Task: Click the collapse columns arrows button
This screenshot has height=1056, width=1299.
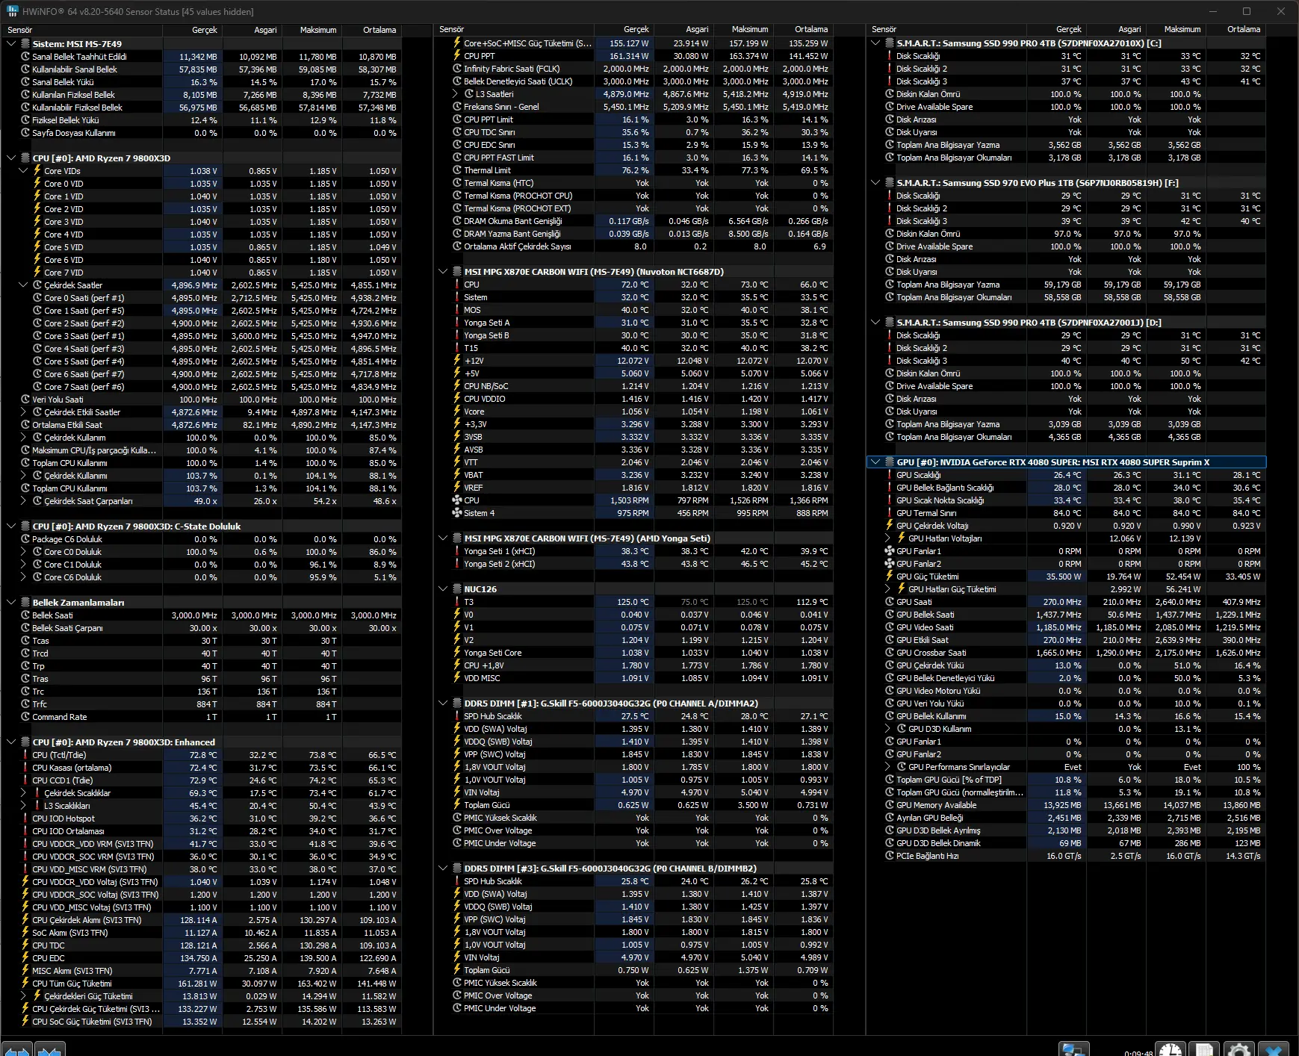Action: tap(50, 1049)
